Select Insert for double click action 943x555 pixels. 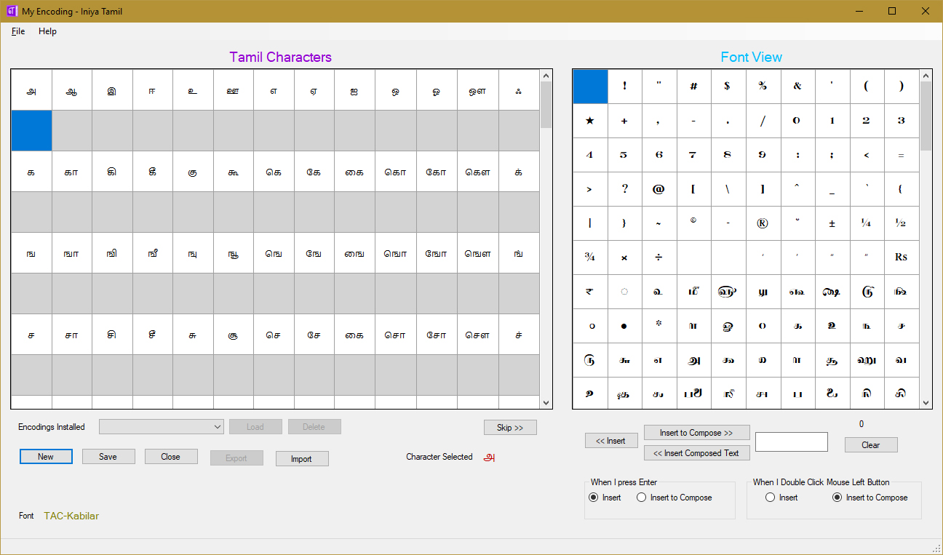770,498
